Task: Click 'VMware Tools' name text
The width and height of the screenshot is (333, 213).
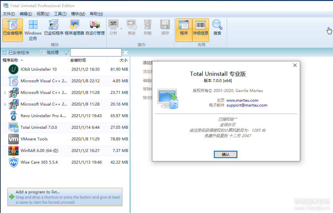Action: click(34, 139)
